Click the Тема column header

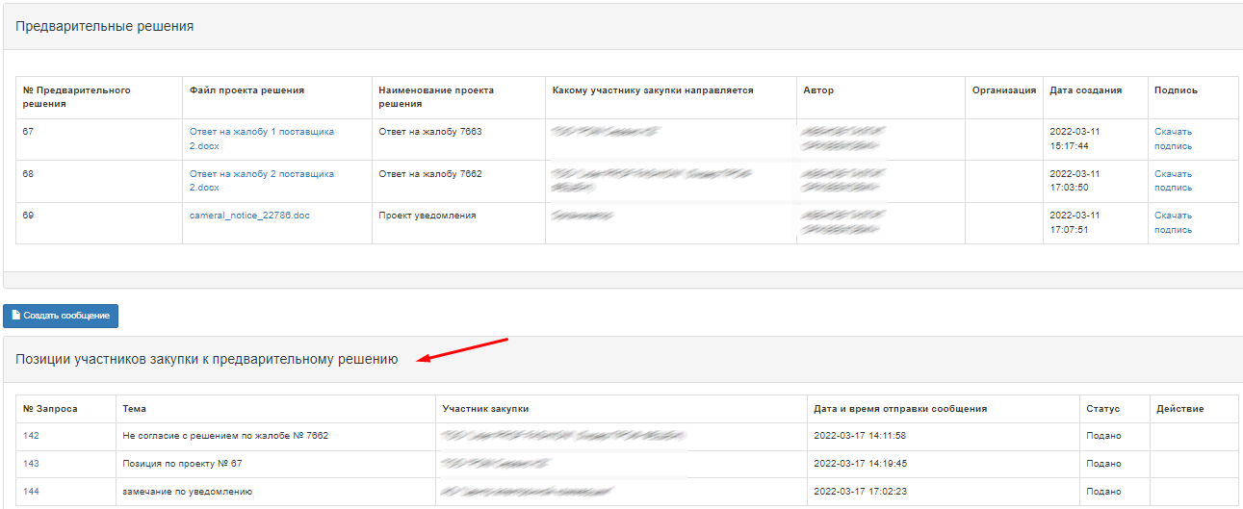coord(135,409)
